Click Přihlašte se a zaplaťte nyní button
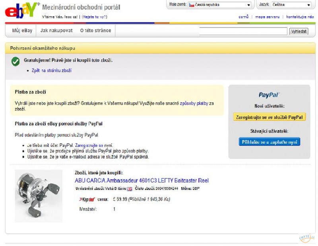This screenshot has width=318, height=246. [270, 142]
